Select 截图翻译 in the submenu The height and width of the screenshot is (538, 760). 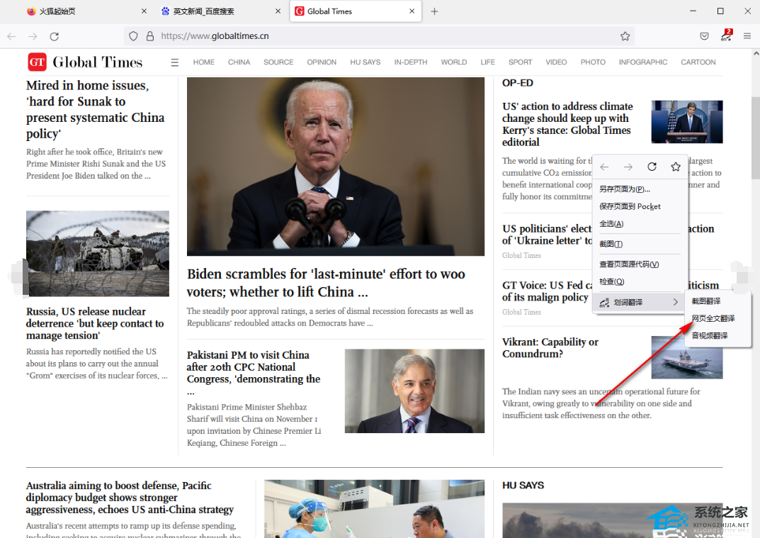coord(718,301)
